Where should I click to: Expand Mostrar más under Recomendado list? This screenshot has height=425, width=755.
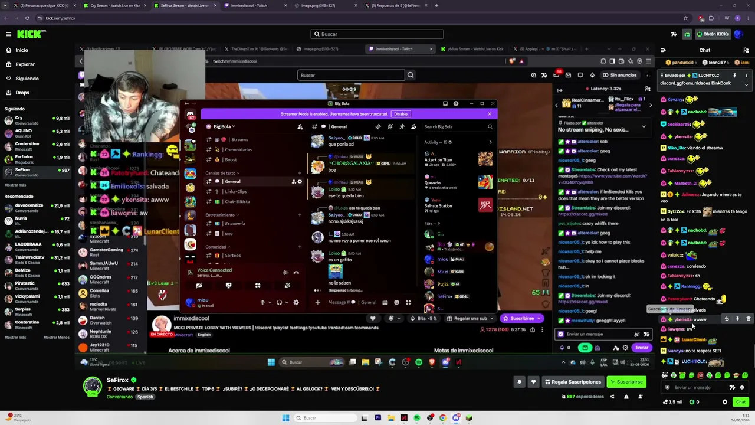click(x=15, y=338)
